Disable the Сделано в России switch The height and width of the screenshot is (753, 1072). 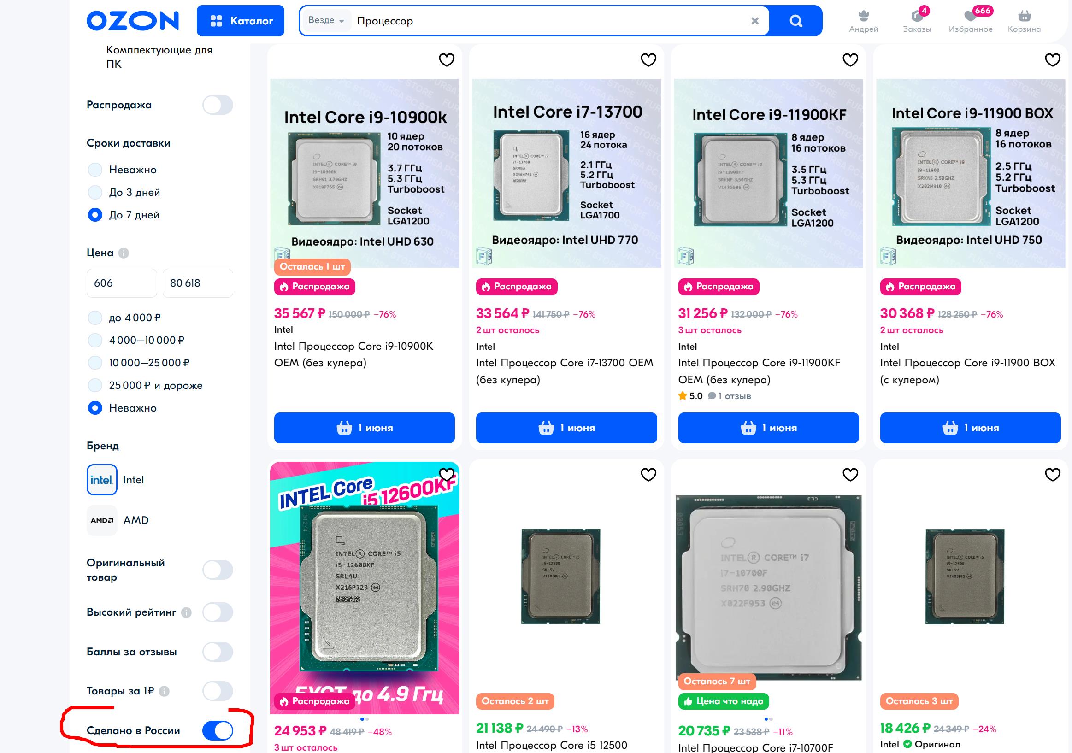pyautogui.click(x=218, y=730)
